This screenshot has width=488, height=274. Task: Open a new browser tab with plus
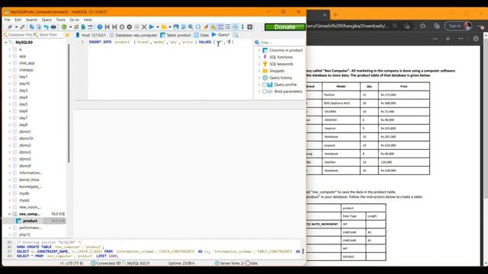click(x=335, y=14)
